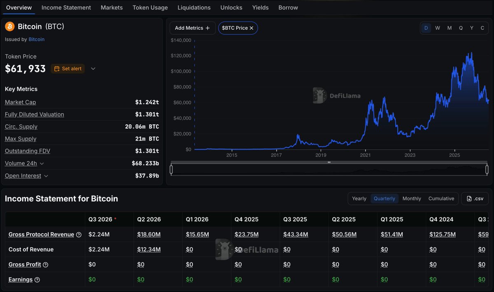Click the Outstanding FDV label
The width and height of the screenshot is (494, 292).
[x=28, y=151]
